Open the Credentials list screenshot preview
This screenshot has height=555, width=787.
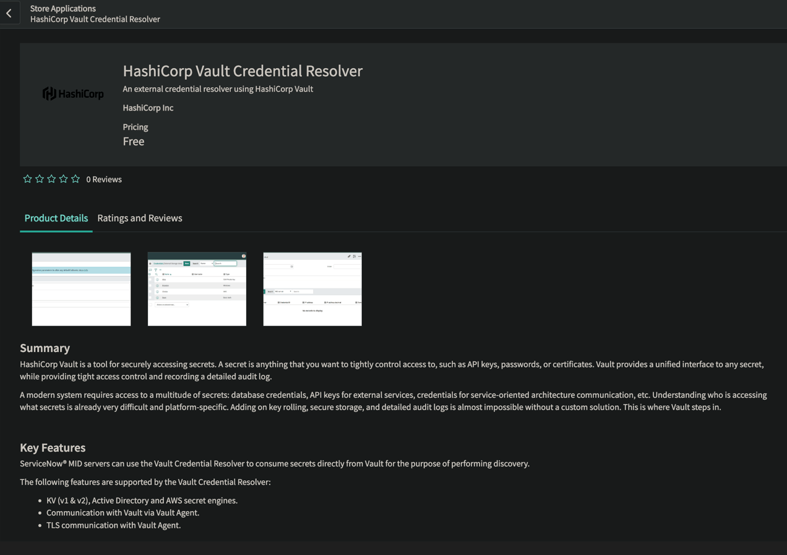click(197, 288)
